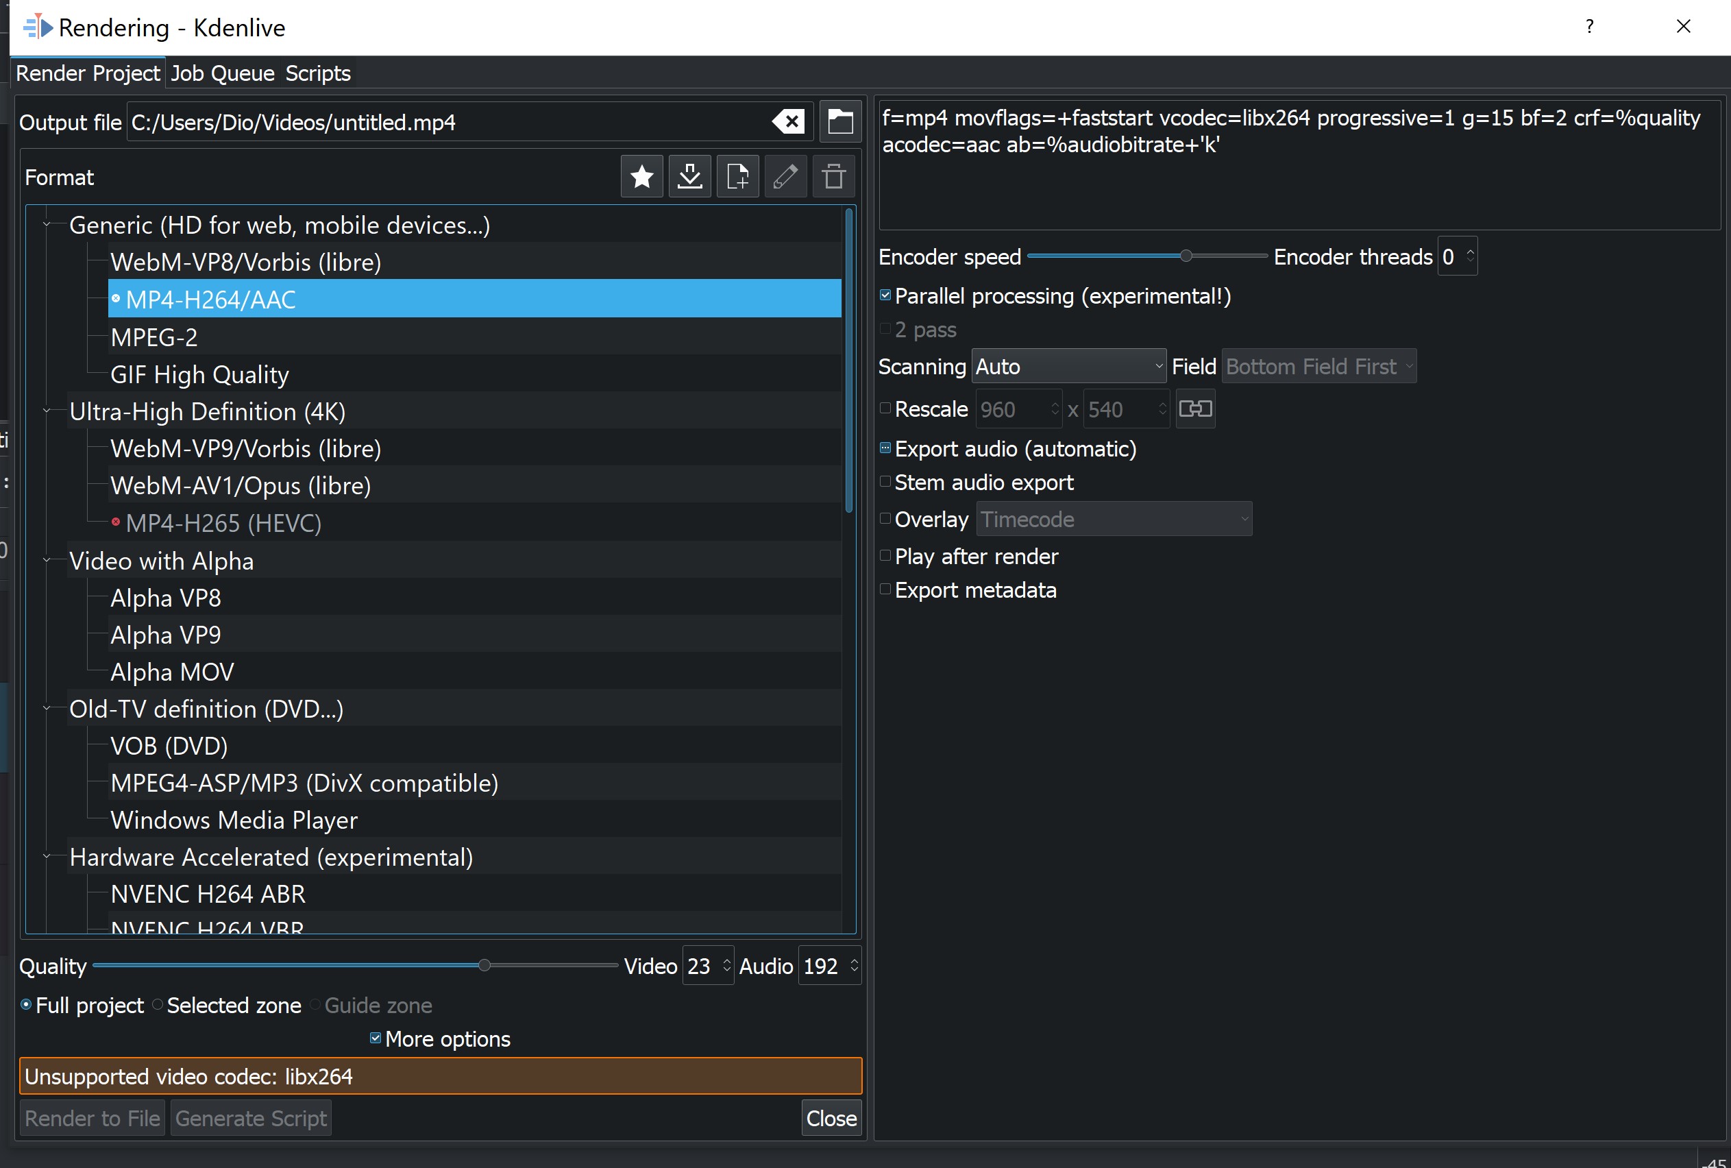
Task: Click the Close button
Action: [831, 1118]
